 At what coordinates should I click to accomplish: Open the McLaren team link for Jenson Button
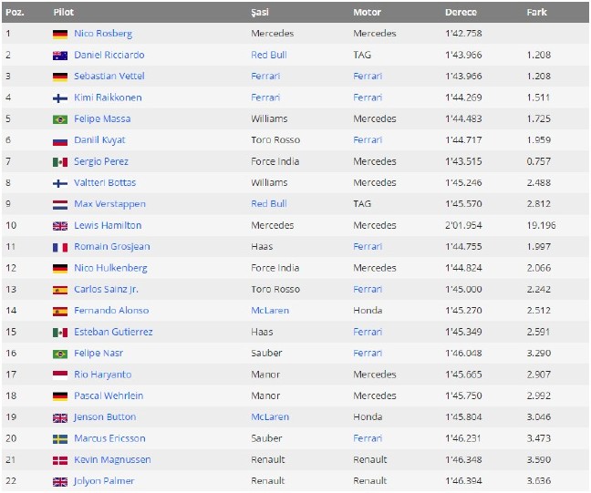coord(270,417)
